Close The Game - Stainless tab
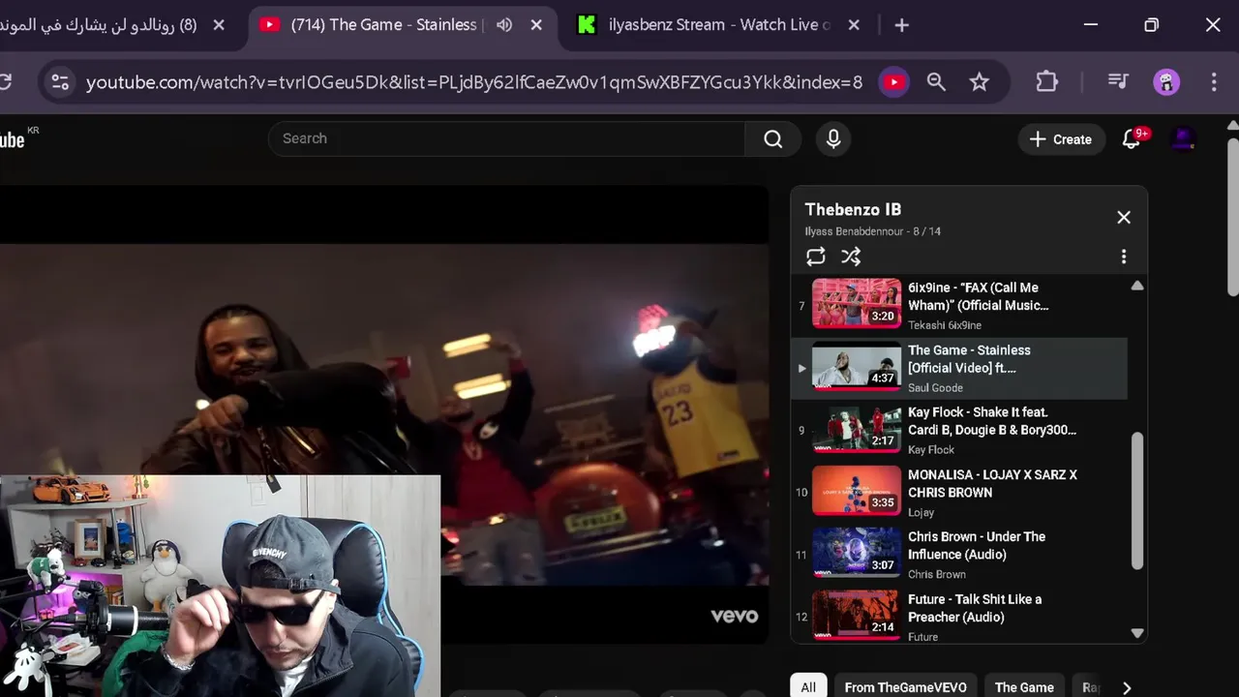The height and width of the screenshot is (697, 1239). point(536,25)
